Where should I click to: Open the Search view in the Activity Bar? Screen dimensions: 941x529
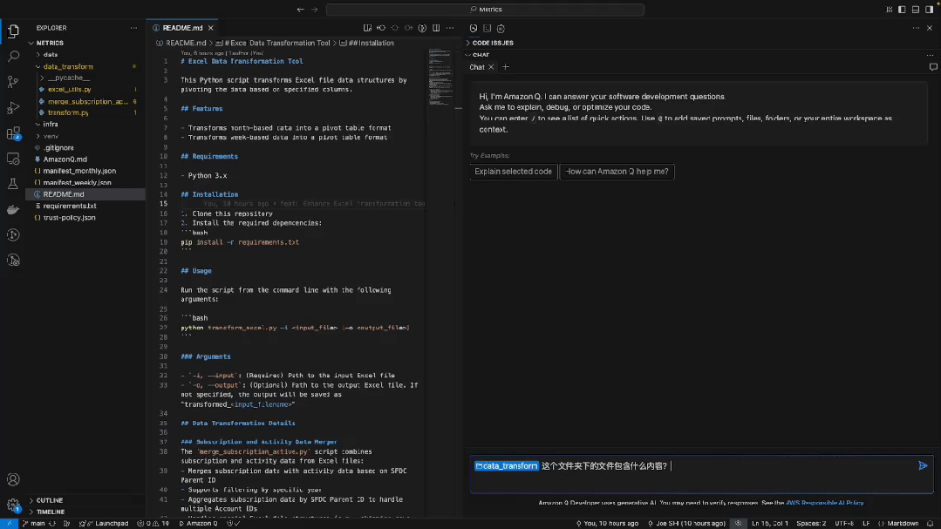[x=13, y=56]
